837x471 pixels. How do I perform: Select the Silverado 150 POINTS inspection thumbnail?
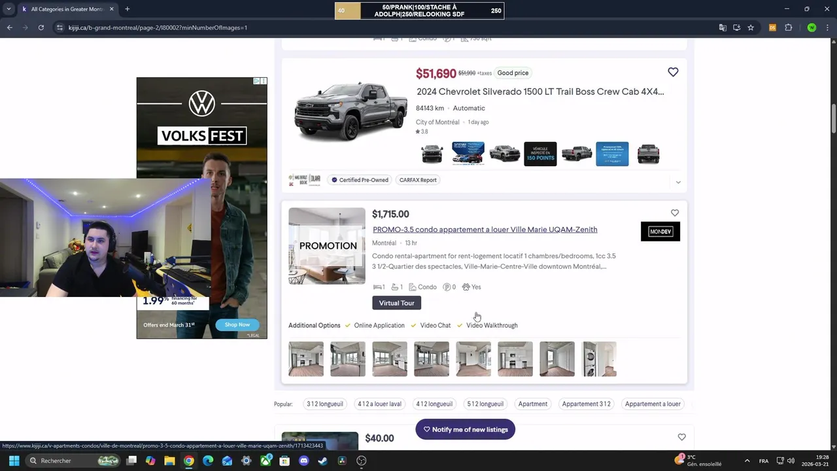coord(540,154)
